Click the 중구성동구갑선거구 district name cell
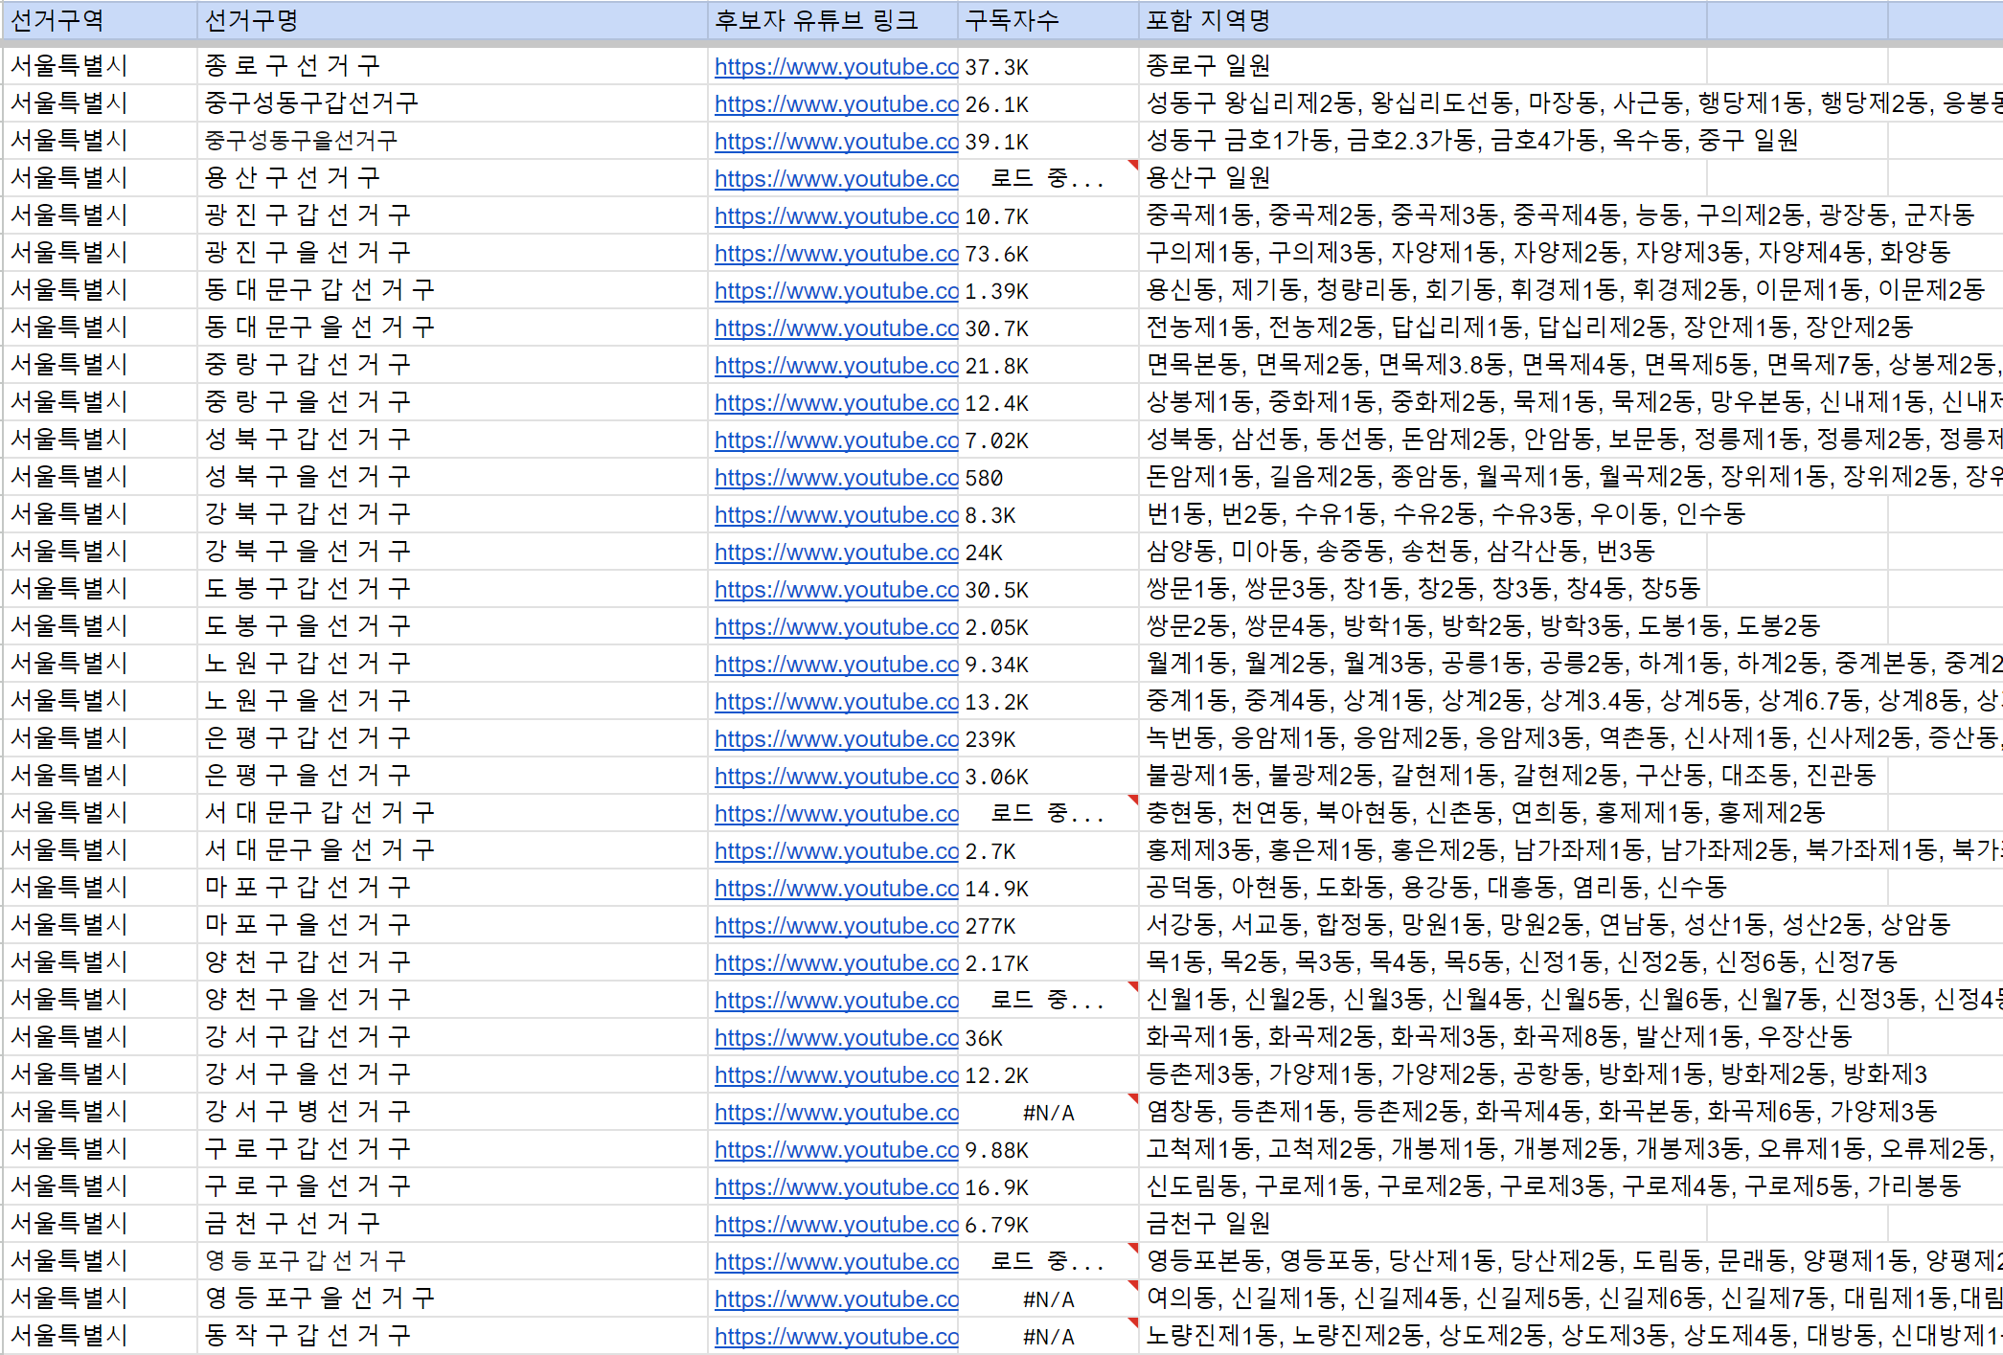Image resolution: width=2003 pixels, height=1355 pixels. pyautogui.click(x=452, y=103)
